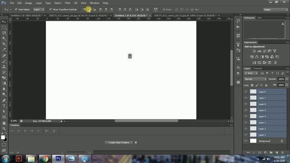290x163 pixels.
Task: Select the Horizontal Type tool
Action: pos(4,106)
